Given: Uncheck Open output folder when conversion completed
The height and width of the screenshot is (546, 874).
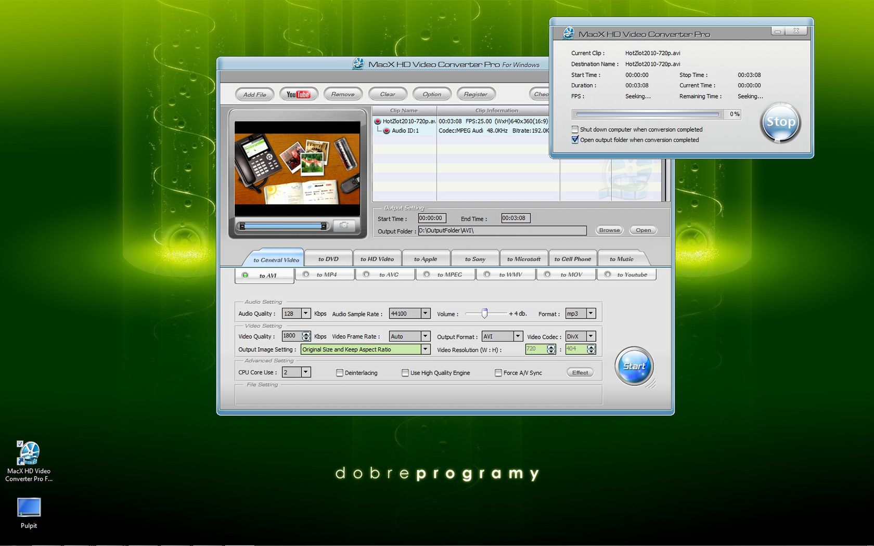Looking at the screenshot, I should (x=575, y=140).
